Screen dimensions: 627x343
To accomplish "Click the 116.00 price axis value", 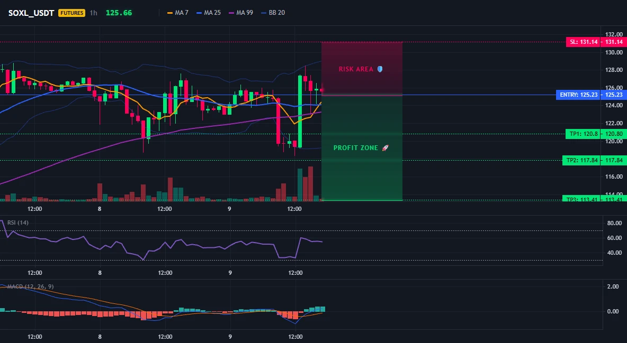I will point(614,177).
